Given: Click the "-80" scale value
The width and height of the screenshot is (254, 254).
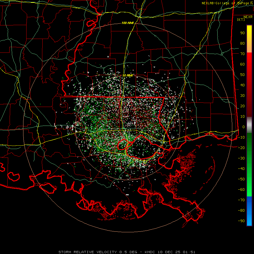Looking at the screenshot, I should point(241,211).
